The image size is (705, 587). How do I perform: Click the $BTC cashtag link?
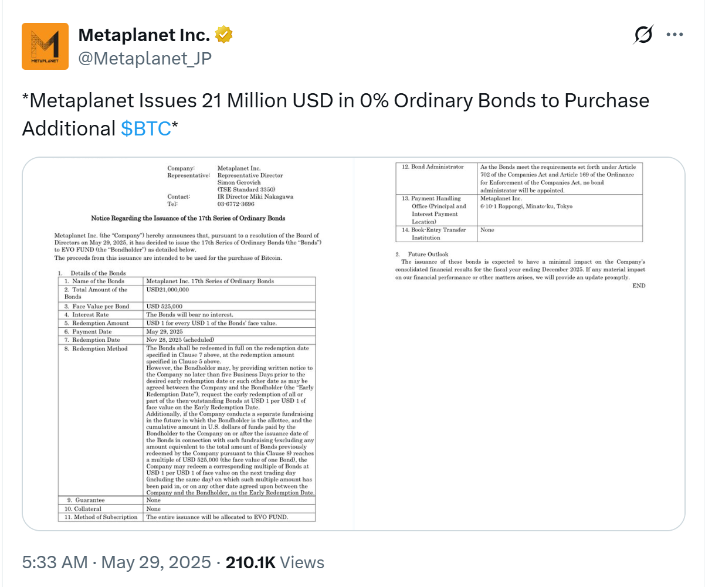click(x=145, y=128)
